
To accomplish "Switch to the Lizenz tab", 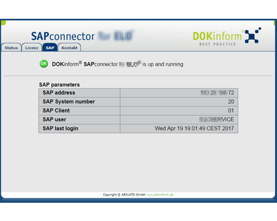I will 32,48.
